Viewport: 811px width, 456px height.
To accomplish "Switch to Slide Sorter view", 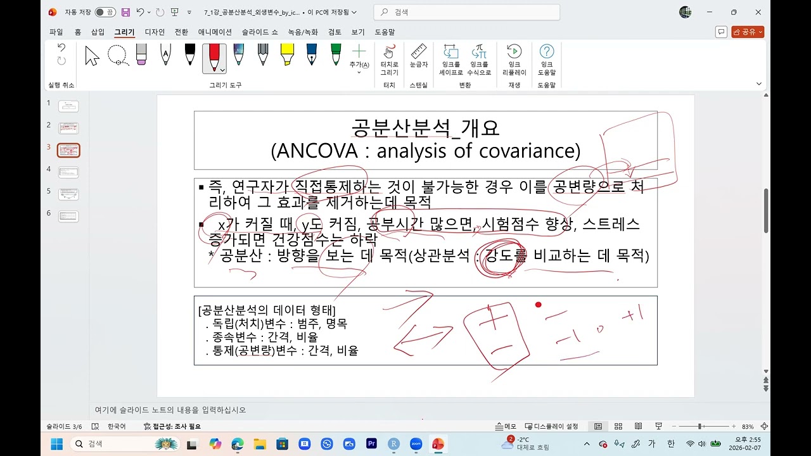I will [x=618, y=426].
